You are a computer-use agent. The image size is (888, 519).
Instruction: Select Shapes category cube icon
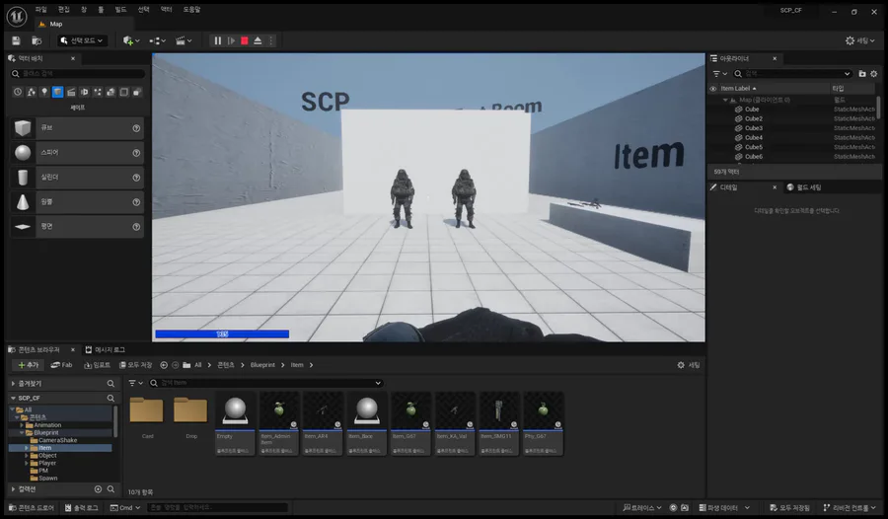point(58,92)
